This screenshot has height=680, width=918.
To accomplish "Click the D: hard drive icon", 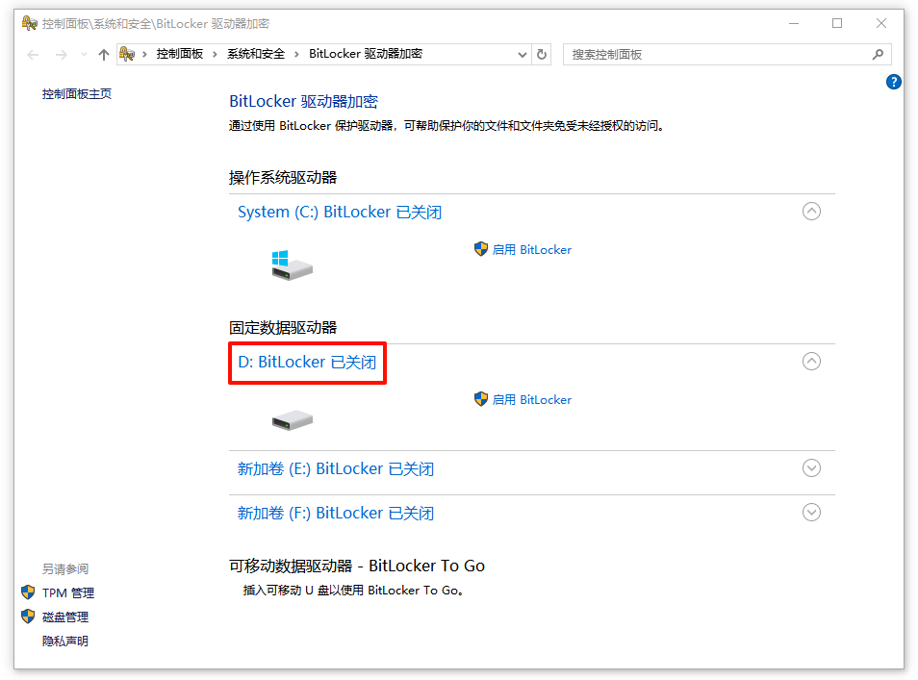I will 293,419.
